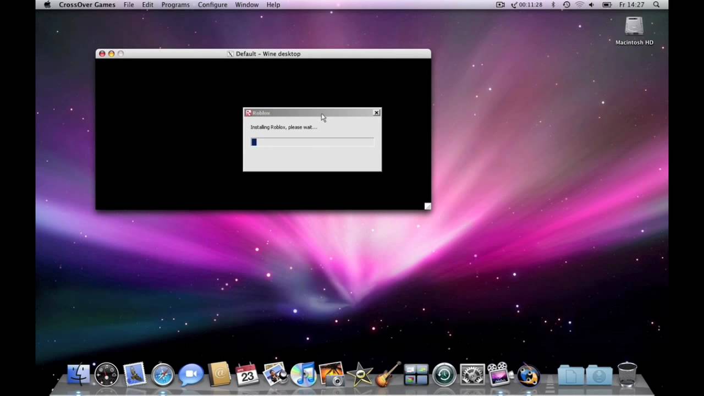Open iMovie star icon in Dock
The width and height of the screenshot is (704, 396).
[360, 375]
